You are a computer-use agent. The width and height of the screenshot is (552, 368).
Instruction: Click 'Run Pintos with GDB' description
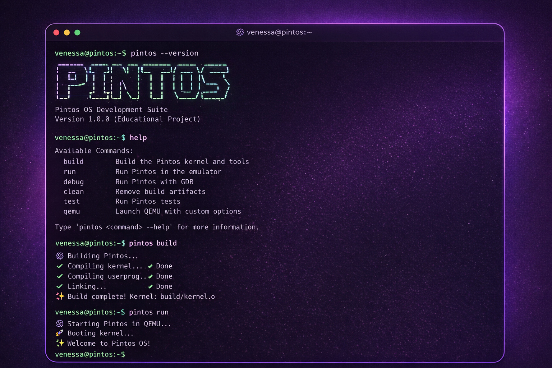coord(155,182)
